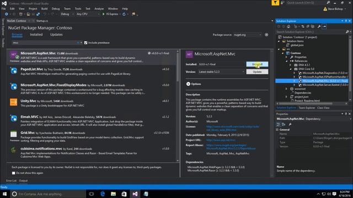Open the notifications flag icon
Viewport: 353px width, 198px height.
[x=275, y=3]
